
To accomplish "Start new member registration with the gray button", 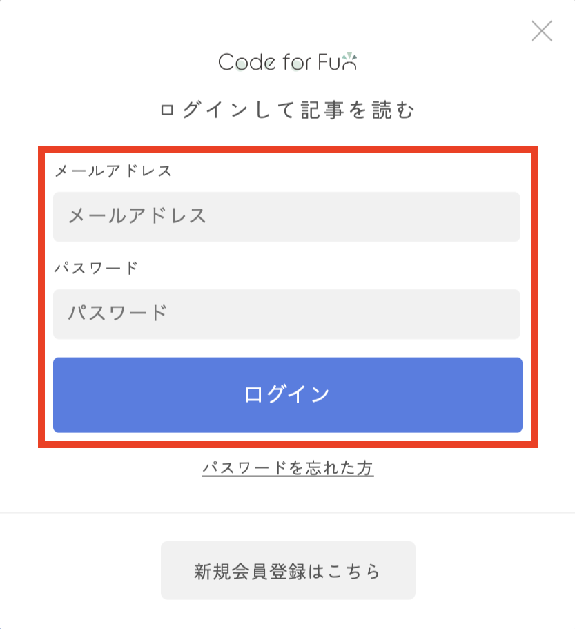I will coord(288,570).
